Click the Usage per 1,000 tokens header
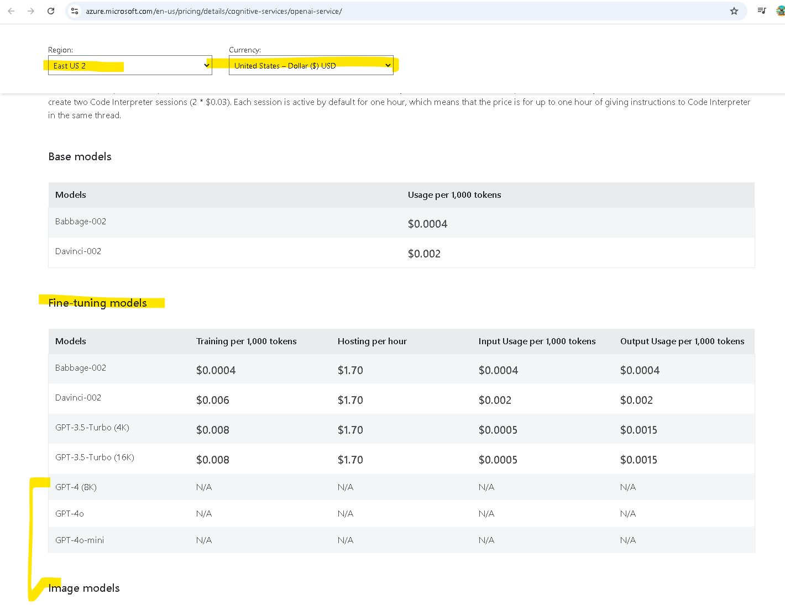Viewport: 785px width, 605px height. tap(454, 194)
